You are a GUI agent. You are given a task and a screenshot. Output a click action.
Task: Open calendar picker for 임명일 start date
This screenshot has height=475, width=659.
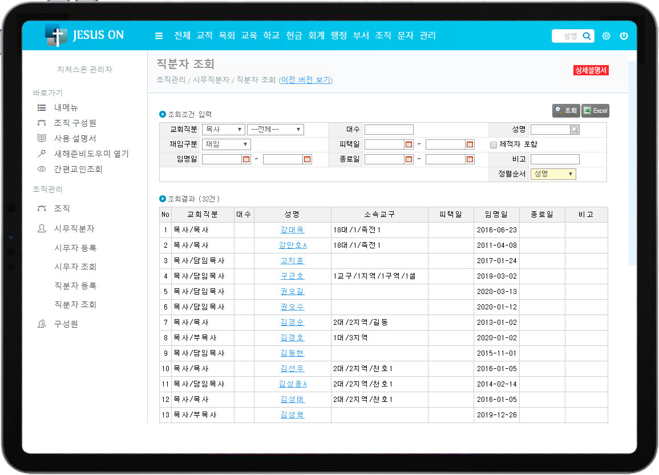pyautogui.click(x=246, y=160)
